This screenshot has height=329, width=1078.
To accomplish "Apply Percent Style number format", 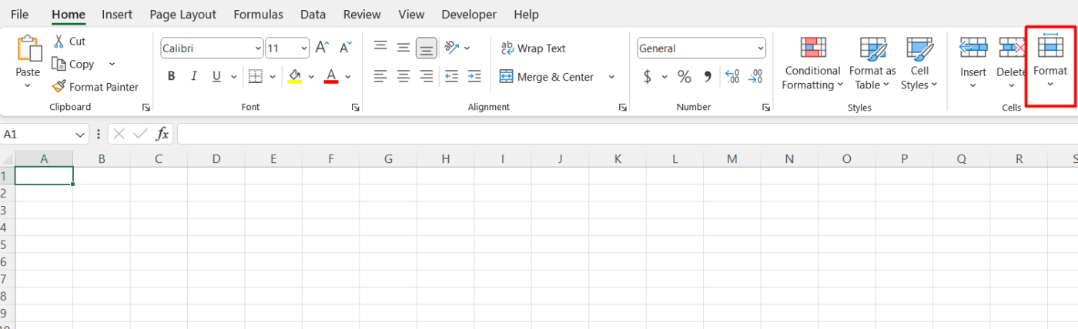I will tap(684, 76).
